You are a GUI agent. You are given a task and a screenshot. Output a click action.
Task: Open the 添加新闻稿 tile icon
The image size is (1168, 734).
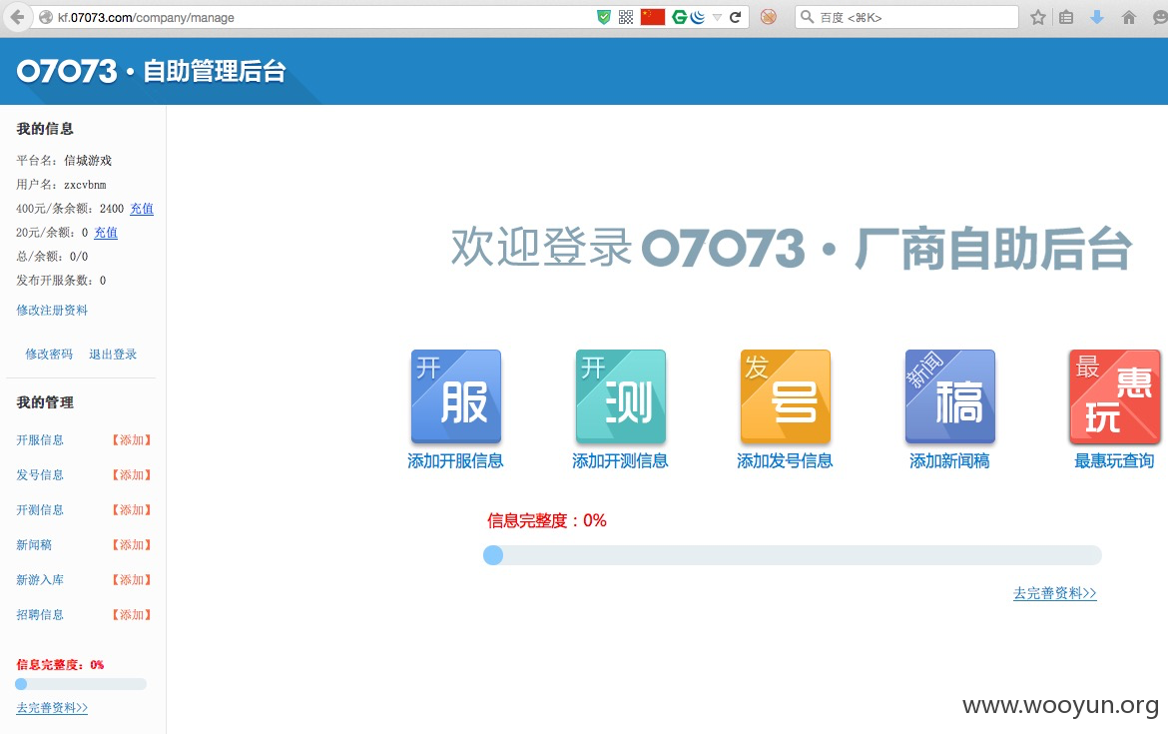(x=949, y=396)
